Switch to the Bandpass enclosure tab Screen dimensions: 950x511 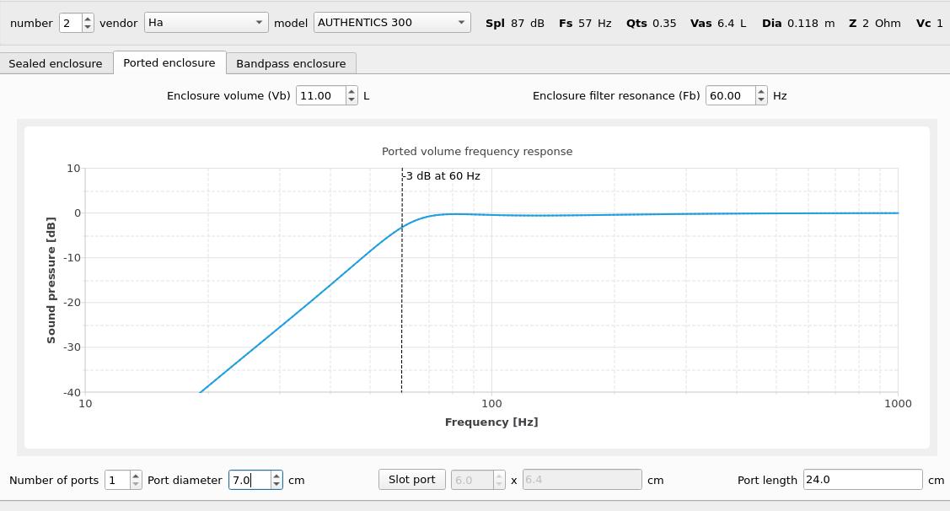point(291,63)
